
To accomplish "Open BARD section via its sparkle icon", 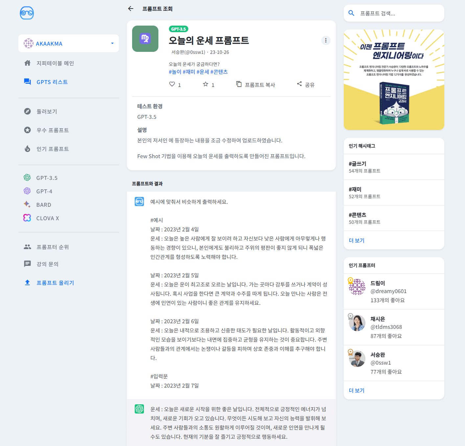I will (28, 204).
